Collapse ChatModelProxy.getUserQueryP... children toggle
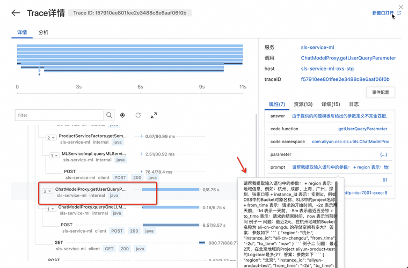This screenshot has height=268, width=408. 47,191
